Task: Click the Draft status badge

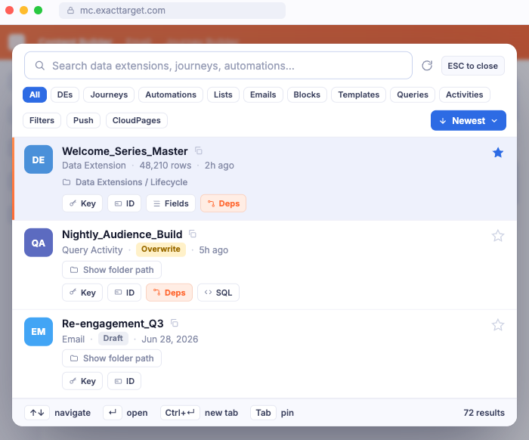Action: 113,339
